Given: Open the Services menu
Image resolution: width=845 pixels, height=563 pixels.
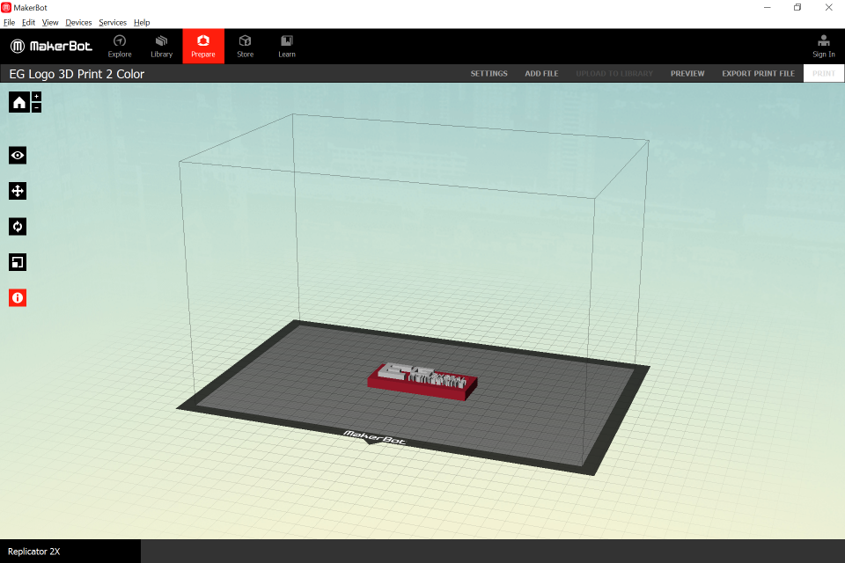Looking at the screenshot, I should click(x=113, y=23).
